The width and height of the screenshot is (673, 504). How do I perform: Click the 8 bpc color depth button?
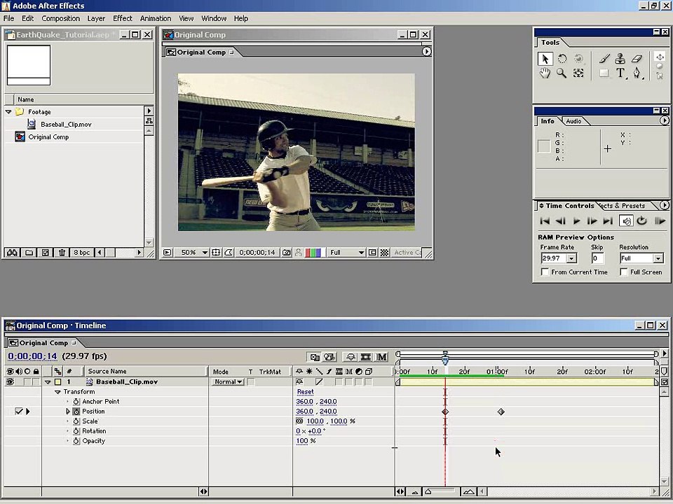click(x=81, y=253)
